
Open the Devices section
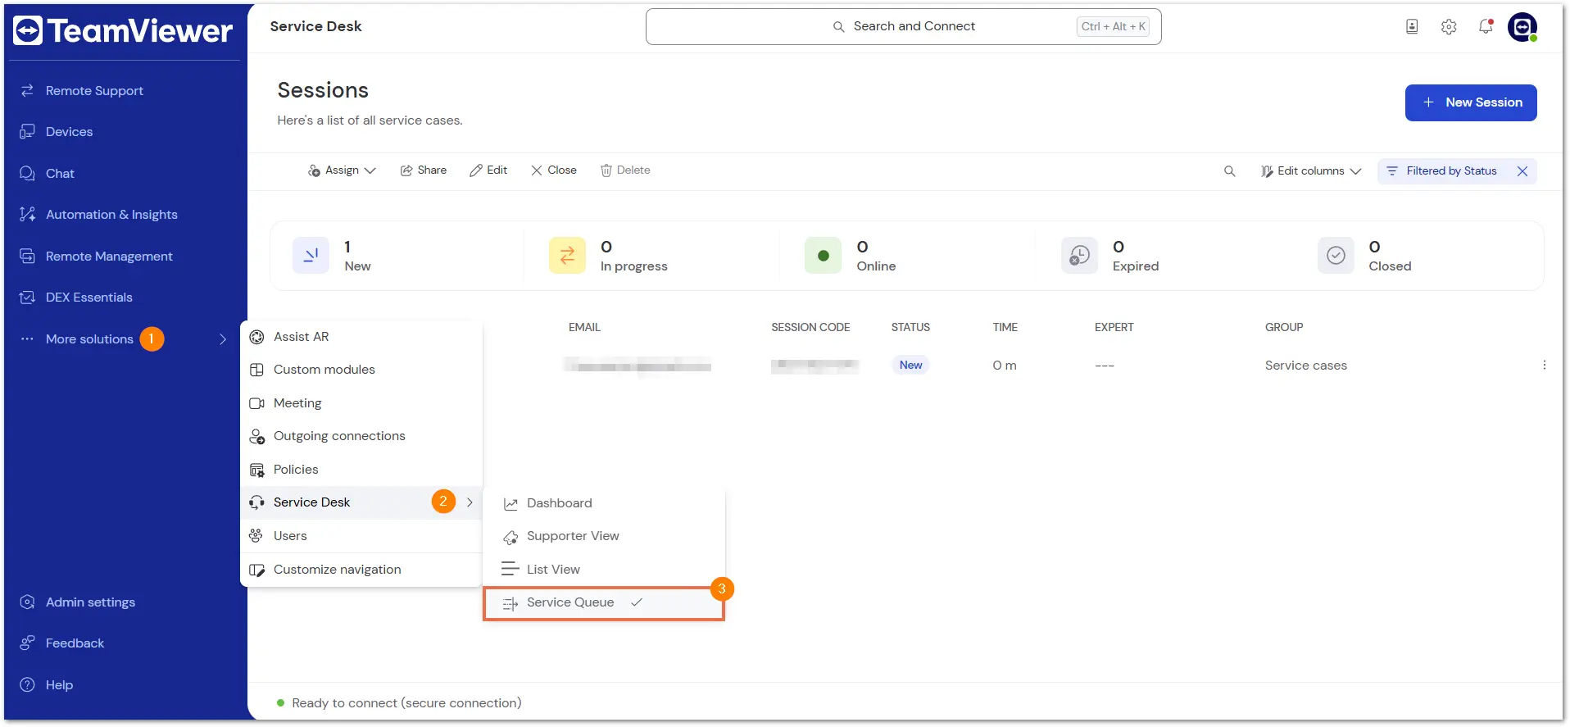(69, 132)
